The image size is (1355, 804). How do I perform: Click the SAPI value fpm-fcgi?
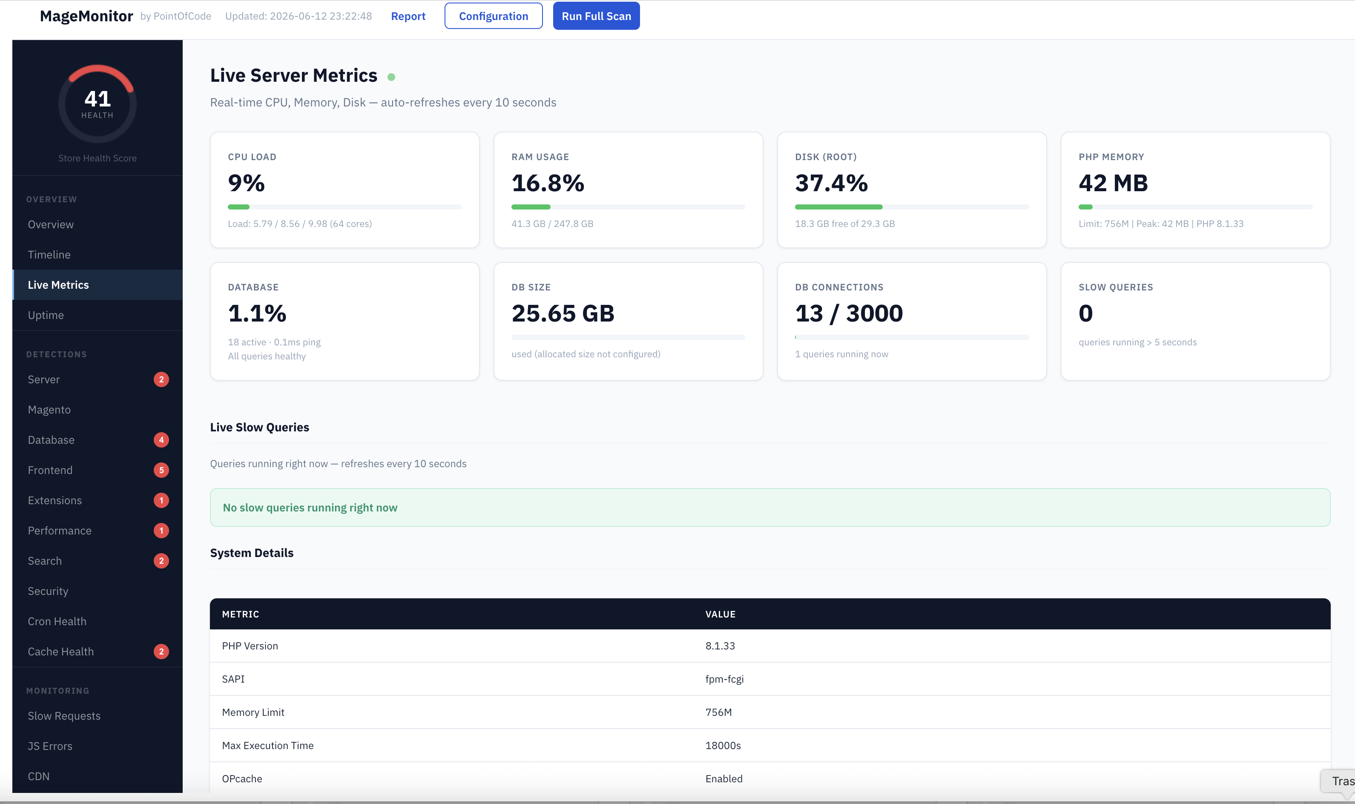724,679
